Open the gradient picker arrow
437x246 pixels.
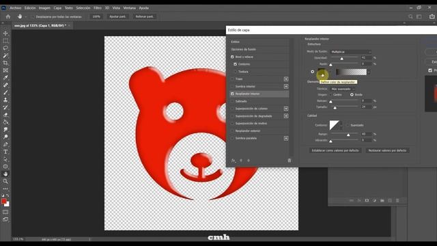pyautogui.click(x=369, y=72)
